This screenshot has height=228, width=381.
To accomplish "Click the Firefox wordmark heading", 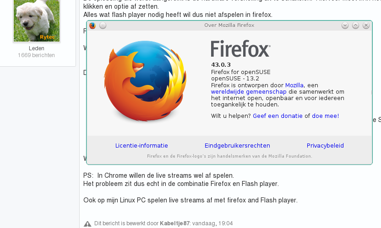I will tap(240, 49).
